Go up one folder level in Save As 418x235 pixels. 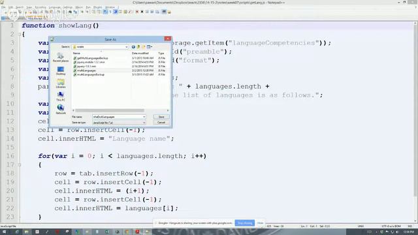[138, 47]
